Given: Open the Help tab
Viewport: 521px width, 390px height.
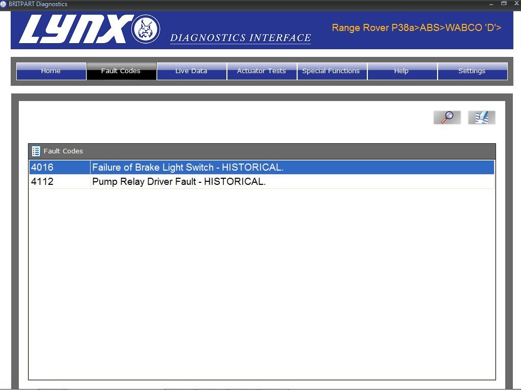Looking at the screenshot, I should pyautogui.click(x=402, y=71).
